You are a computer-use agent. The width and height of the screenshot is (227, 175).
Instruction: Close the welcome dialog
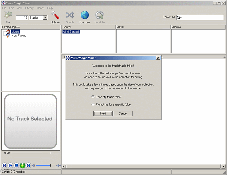click(158, 58)
